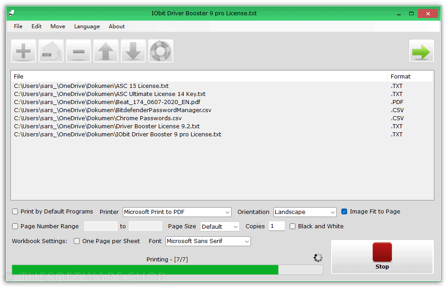Select Chrome Passwords.csv row

(222, 118)
